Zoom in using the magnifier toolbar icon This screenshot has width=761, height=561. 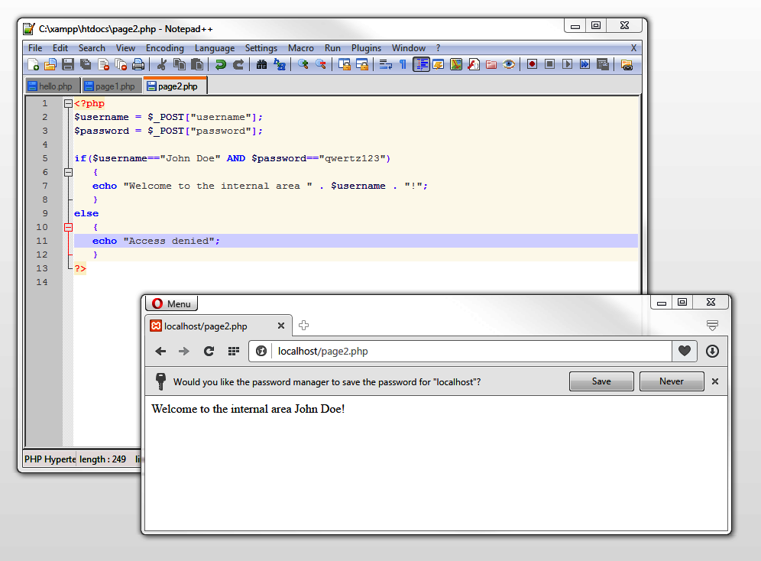pyautogui.click(x=302, y=64)
